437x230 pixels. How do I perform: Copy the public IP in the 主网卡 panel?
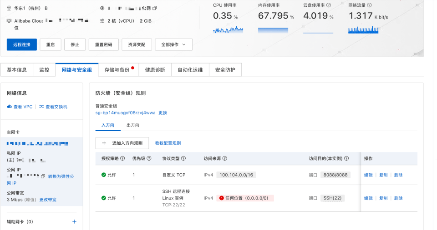(x=43, y=176)
